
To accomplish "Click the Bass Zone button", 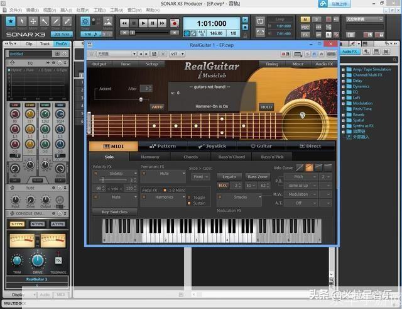I will pyautogui.click(x=258, y=177).
